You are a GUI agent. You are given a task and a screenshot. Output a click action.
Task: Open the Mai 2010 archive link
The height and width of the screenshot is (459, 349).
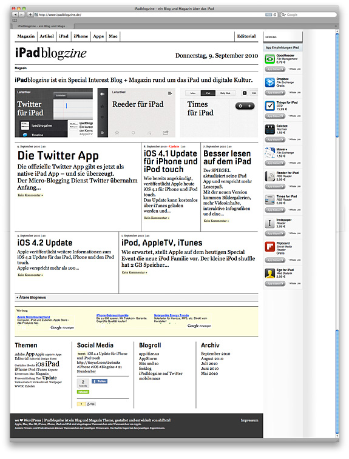(209, 374)
